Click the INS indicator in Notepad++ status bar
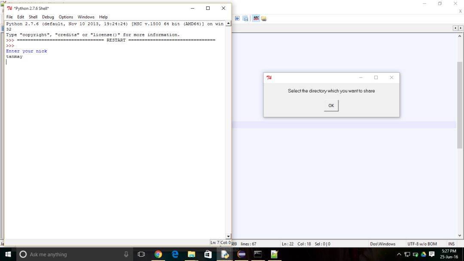 (x=451, y=244)
